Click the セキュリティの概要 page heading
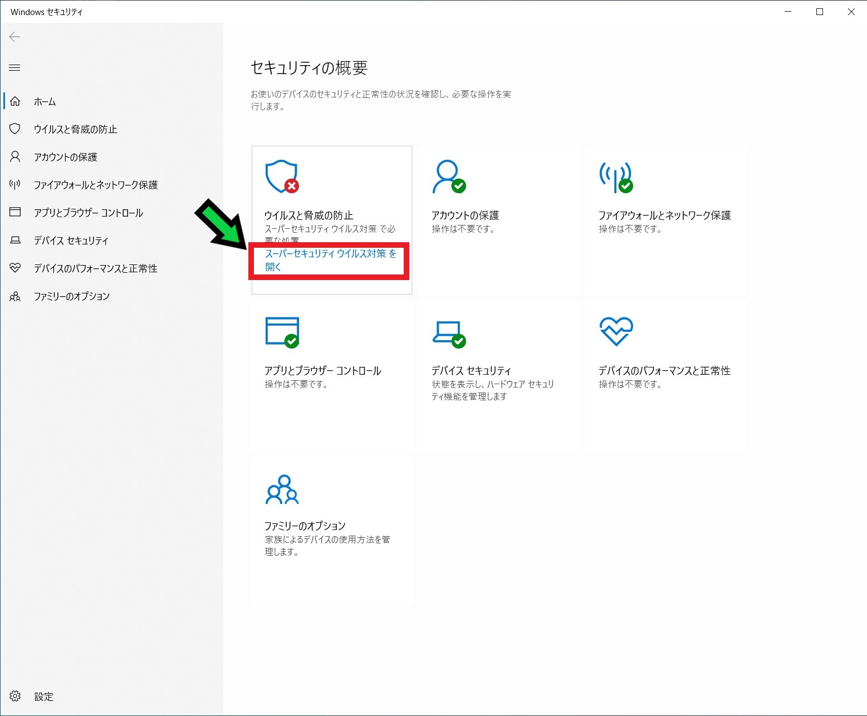867x716 pixels. tap(309, 68)
